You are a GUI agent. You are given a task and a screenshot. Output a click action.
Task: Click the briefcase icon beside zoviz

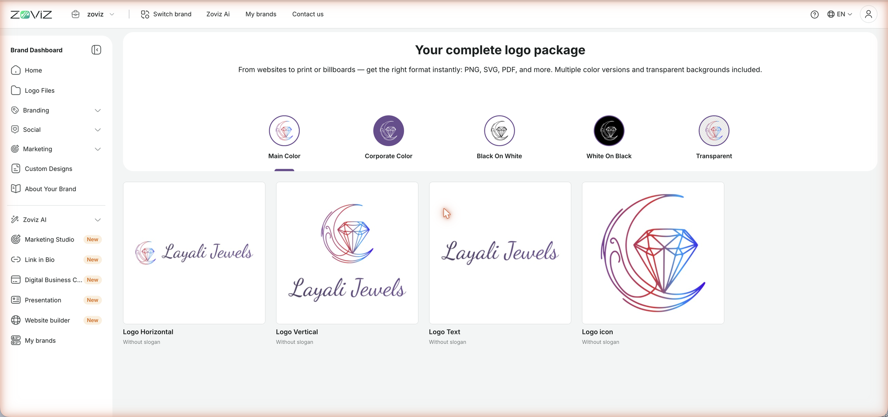point(75,14)
